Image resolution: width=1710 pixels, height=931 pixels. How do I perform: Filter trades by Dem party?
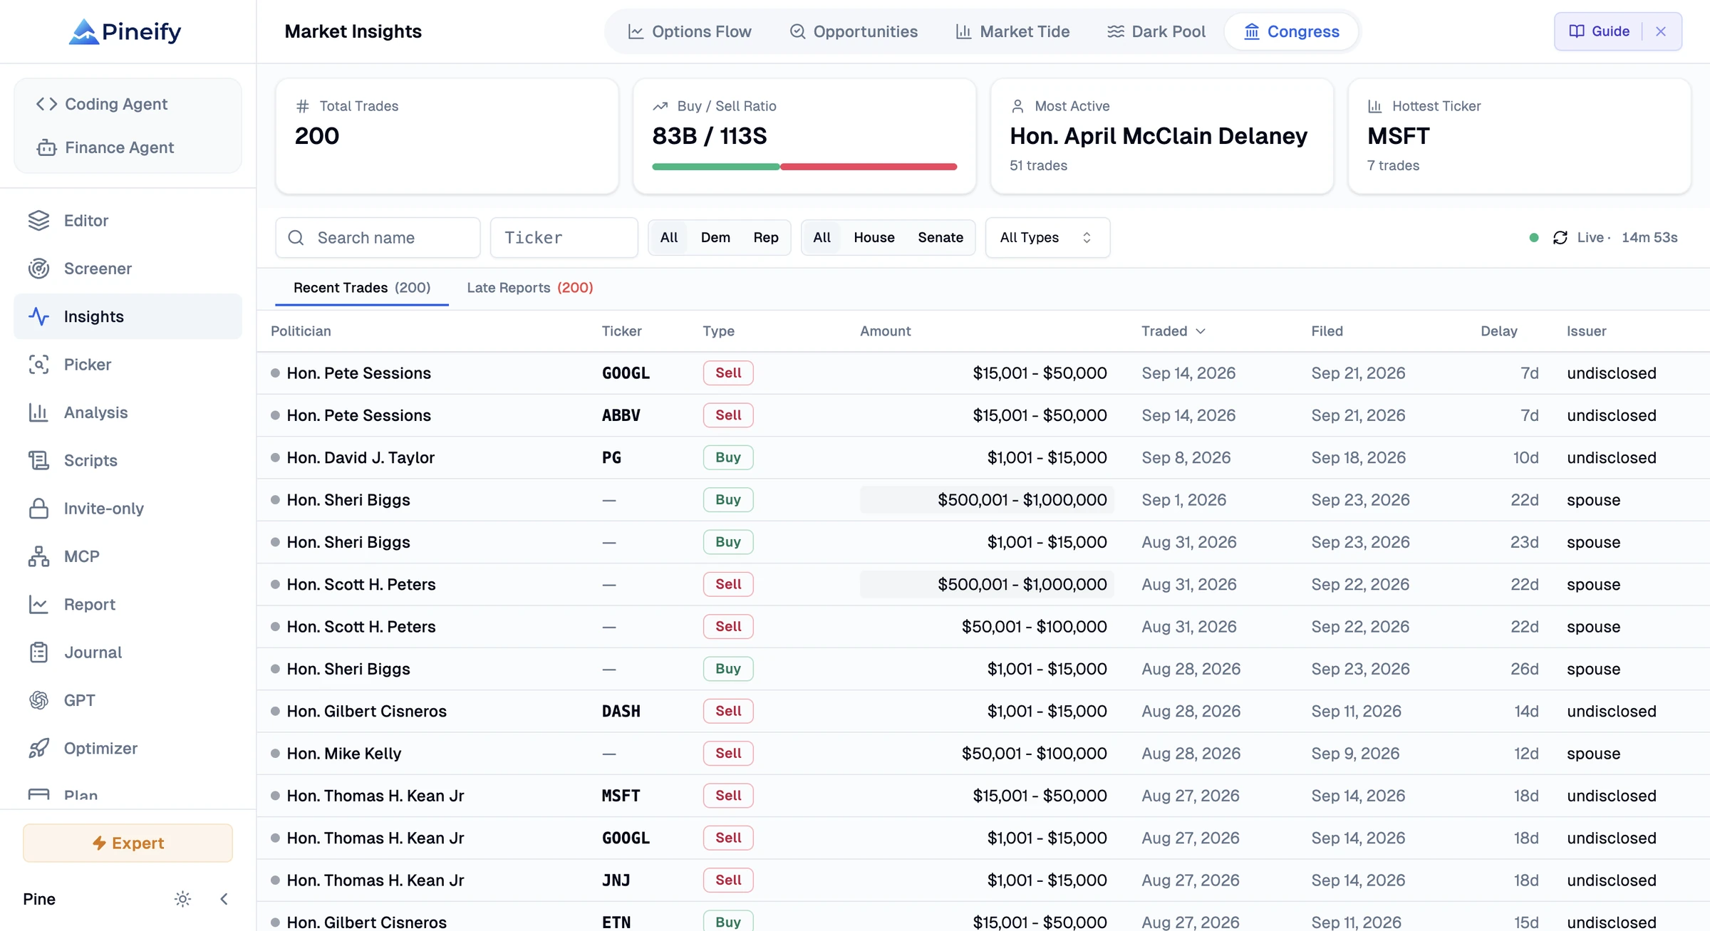(x=715, y=238)
